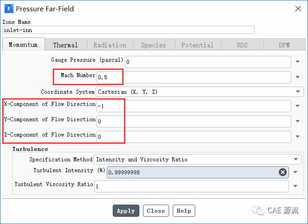Expand the Z-Component of Flow Direction arrow
Image resolution: width=308 pixels, height=224 pixels.
pos(297,137)
